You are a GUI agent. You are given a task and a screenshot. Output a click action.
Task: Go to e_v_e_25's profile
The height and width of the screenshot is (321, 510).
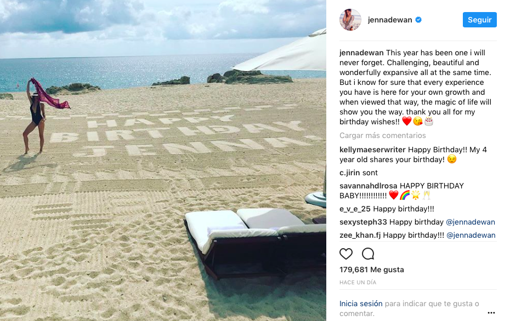355,209
